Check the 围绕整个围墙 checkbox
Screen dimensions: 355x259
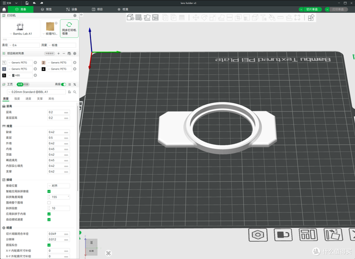coord(49,202)
